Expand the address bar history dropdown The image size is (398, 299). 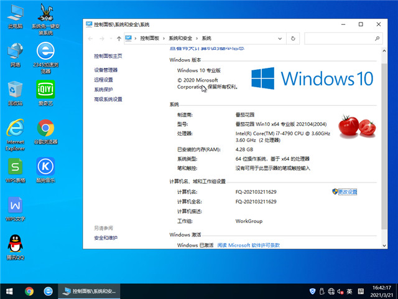tap(280, 39)
